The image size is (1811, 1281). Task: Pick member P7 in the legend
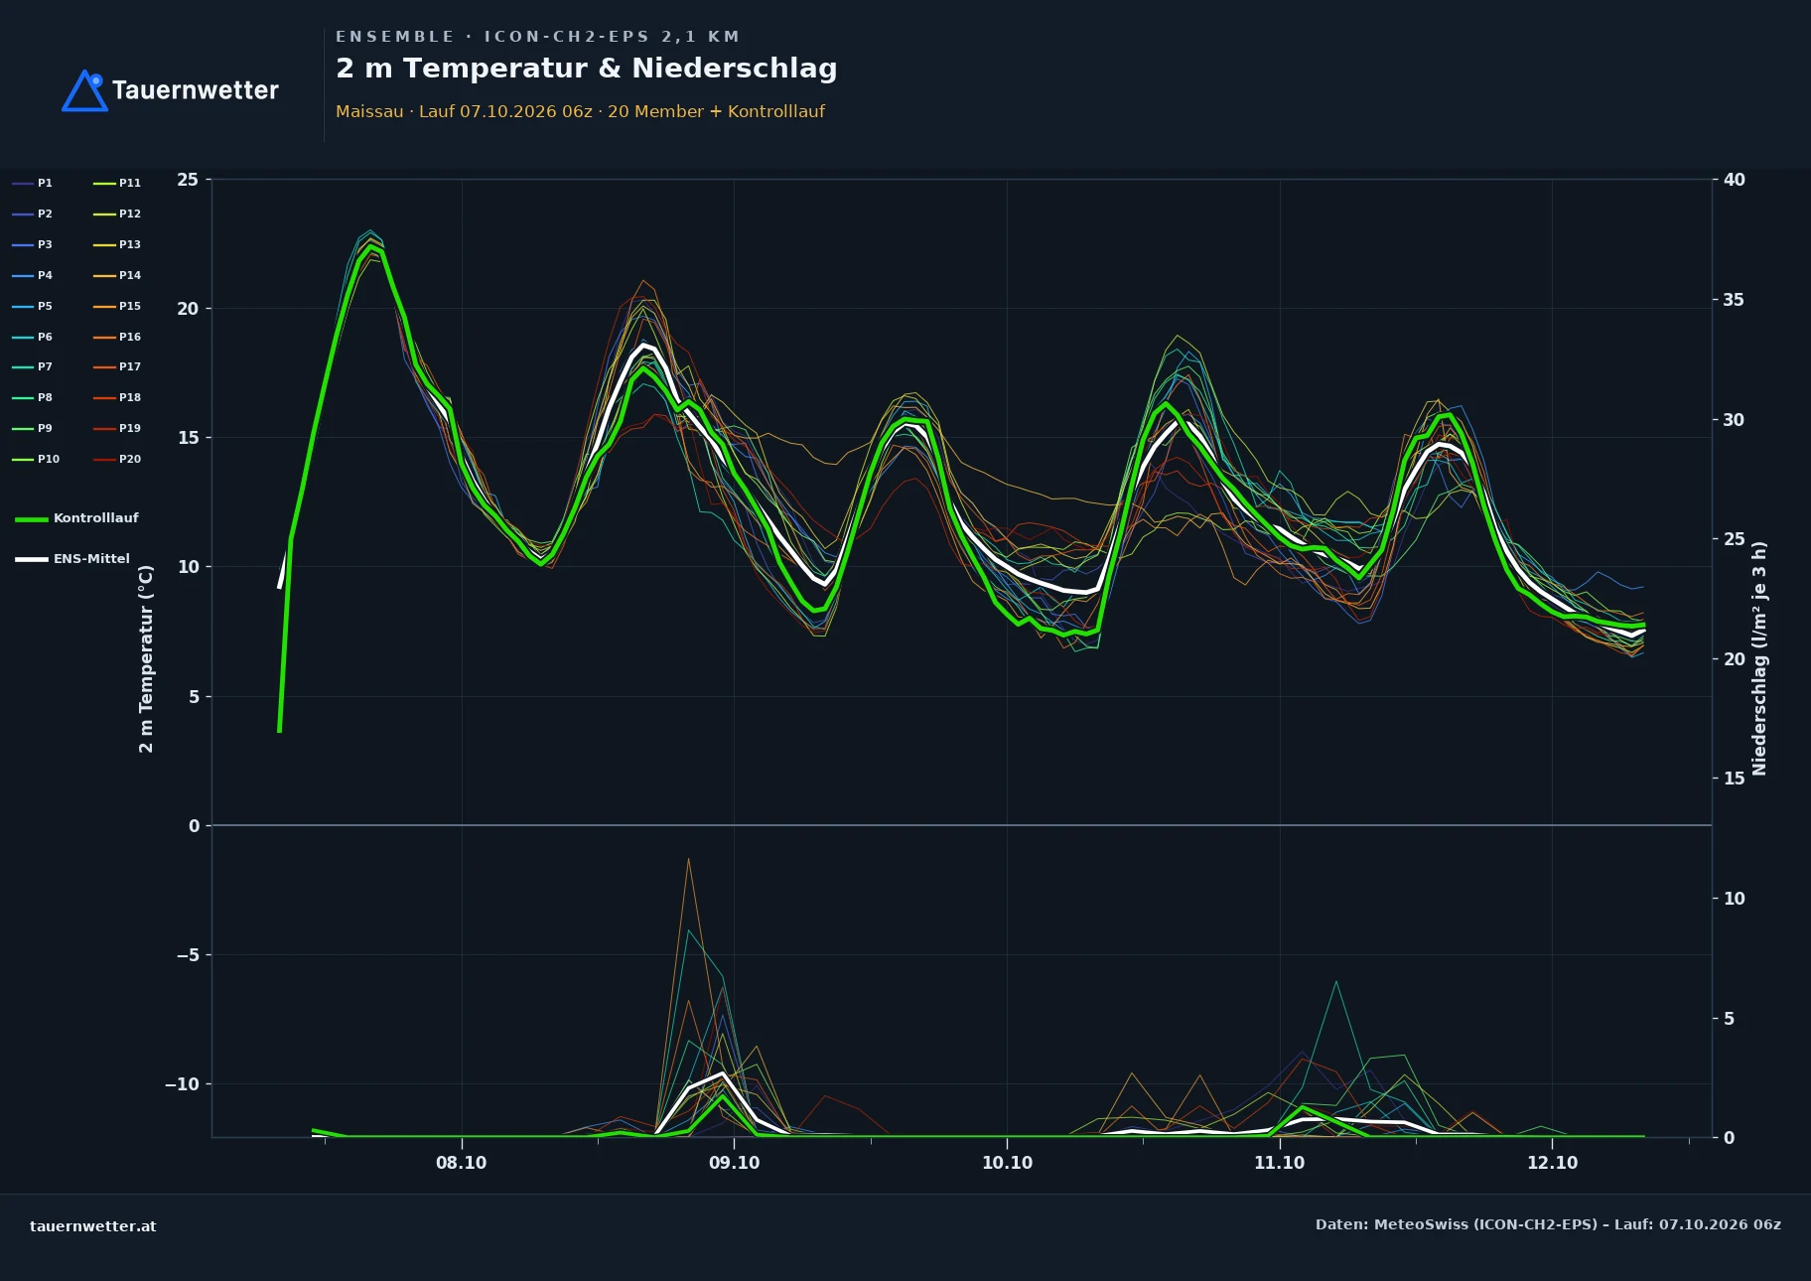tap(33, 366)
